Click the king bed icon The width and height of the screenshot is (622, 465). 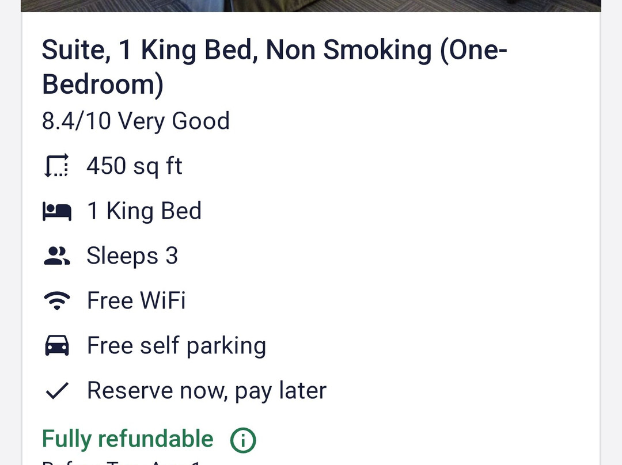point(56,210)
